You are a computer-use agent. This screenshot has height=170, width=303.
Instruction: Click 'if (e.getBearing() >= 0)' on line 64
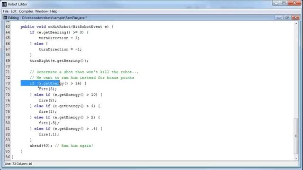point(59,33)
